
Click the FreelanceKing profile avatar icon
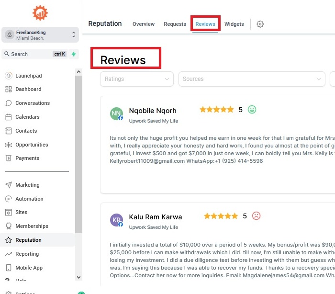(x=10, y=34)
